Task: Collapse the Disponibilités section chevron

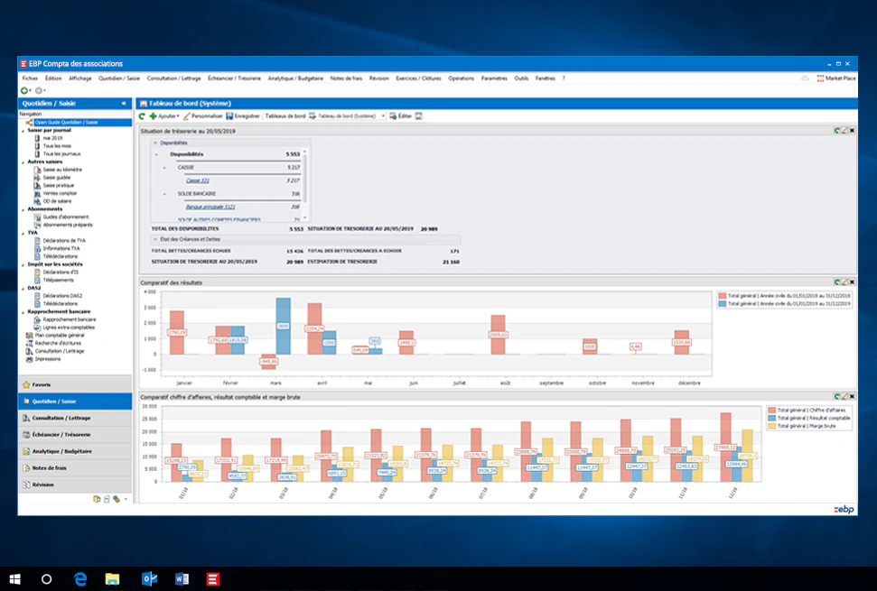Action: (x=155, y=143)
